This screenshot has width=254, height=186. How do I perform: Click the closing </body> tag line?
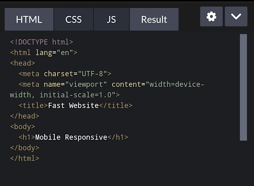[25, 148]
